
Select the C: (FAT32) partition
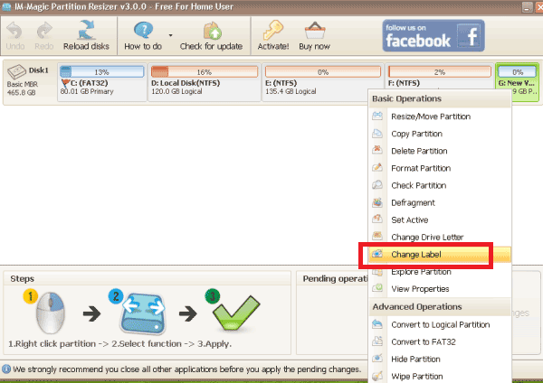[101, 82]
